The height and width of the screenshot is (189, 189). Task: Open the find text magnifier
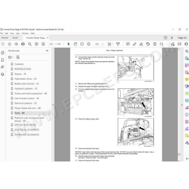coord(30,44)
